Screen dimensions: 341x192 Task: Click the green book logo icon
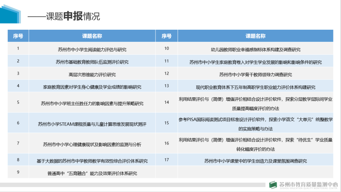click(273, 185)
